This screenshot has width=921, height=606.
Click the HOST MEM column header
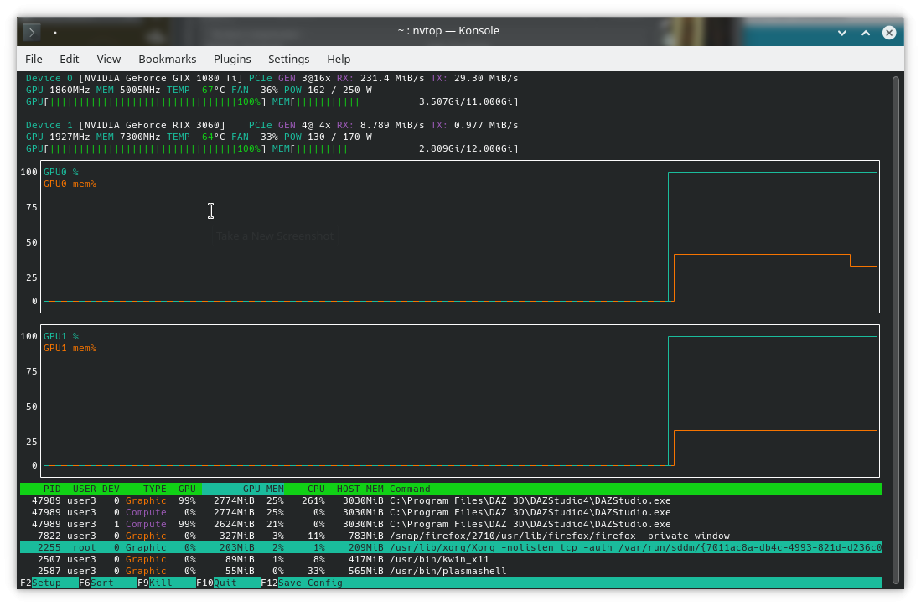pyautogui.click(x=360, y=489)
